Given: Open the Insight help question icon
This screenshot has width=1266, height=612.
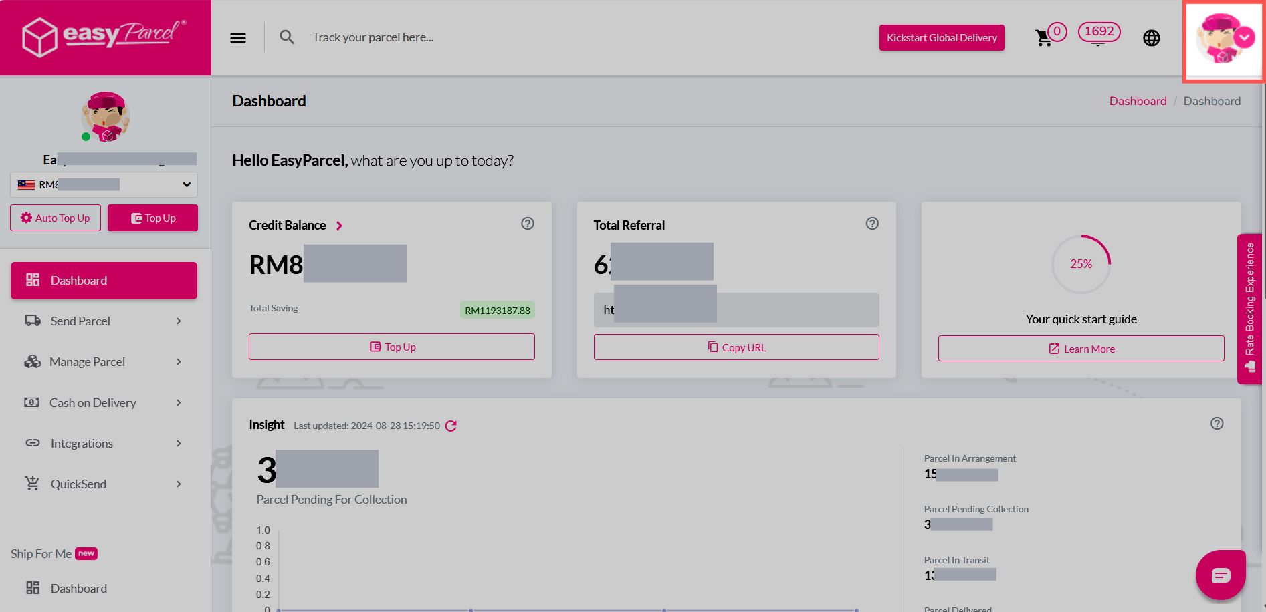Looking at the screenshot, I should (x=1217, y=424).
